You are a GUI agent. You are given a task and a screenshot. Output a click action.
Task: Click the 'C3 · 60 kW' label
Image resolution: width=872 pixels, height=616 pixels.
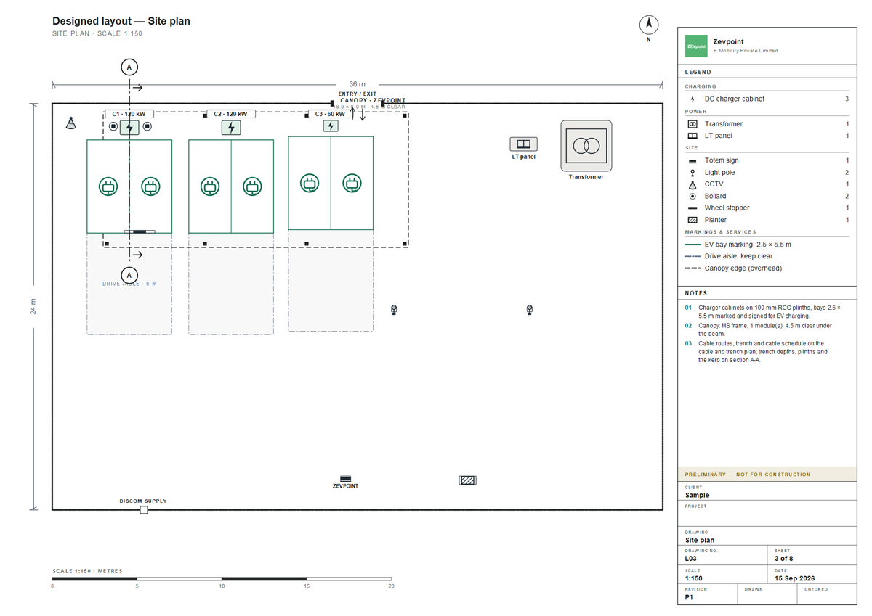tap(331, 114)
